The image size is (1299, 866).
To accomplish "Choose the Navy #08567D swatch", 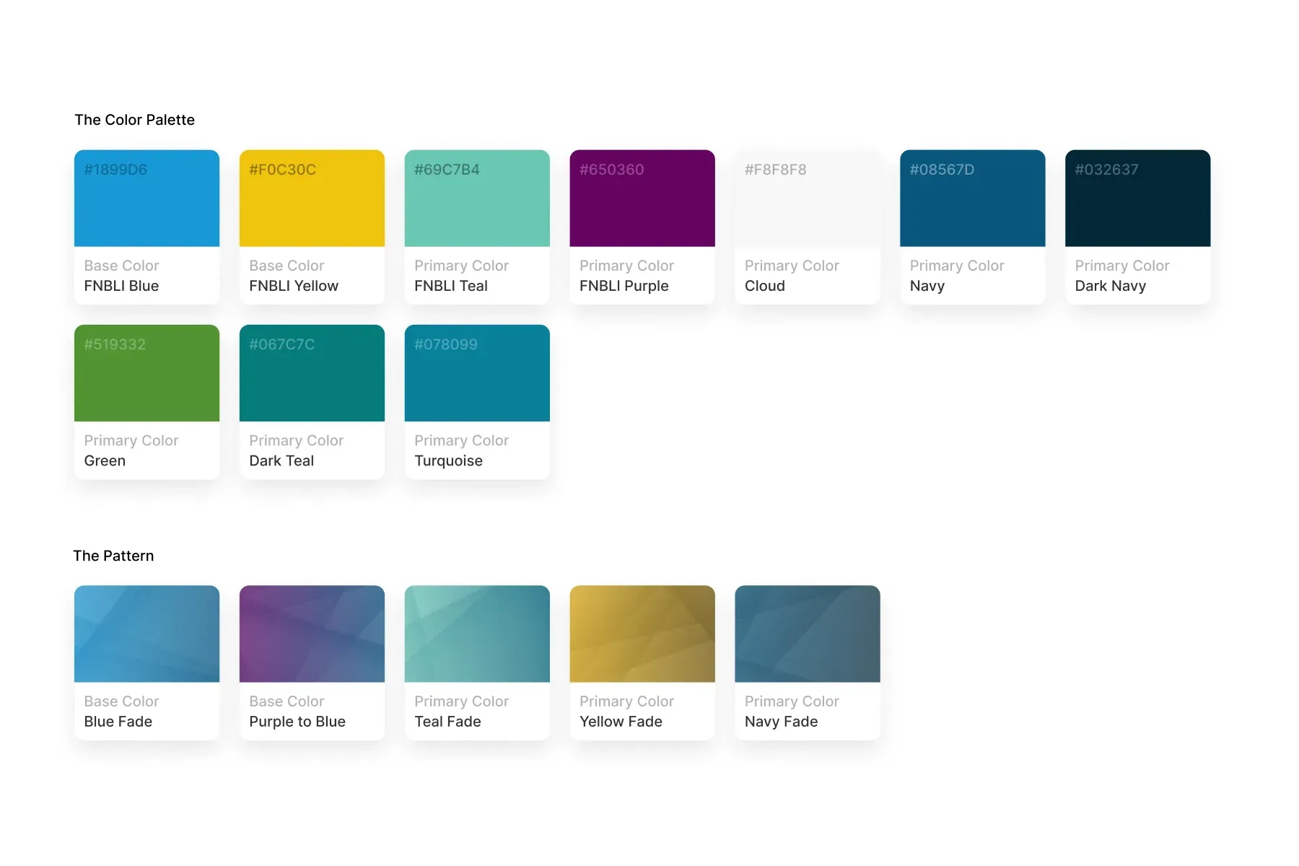I will (x=973, y=198).
